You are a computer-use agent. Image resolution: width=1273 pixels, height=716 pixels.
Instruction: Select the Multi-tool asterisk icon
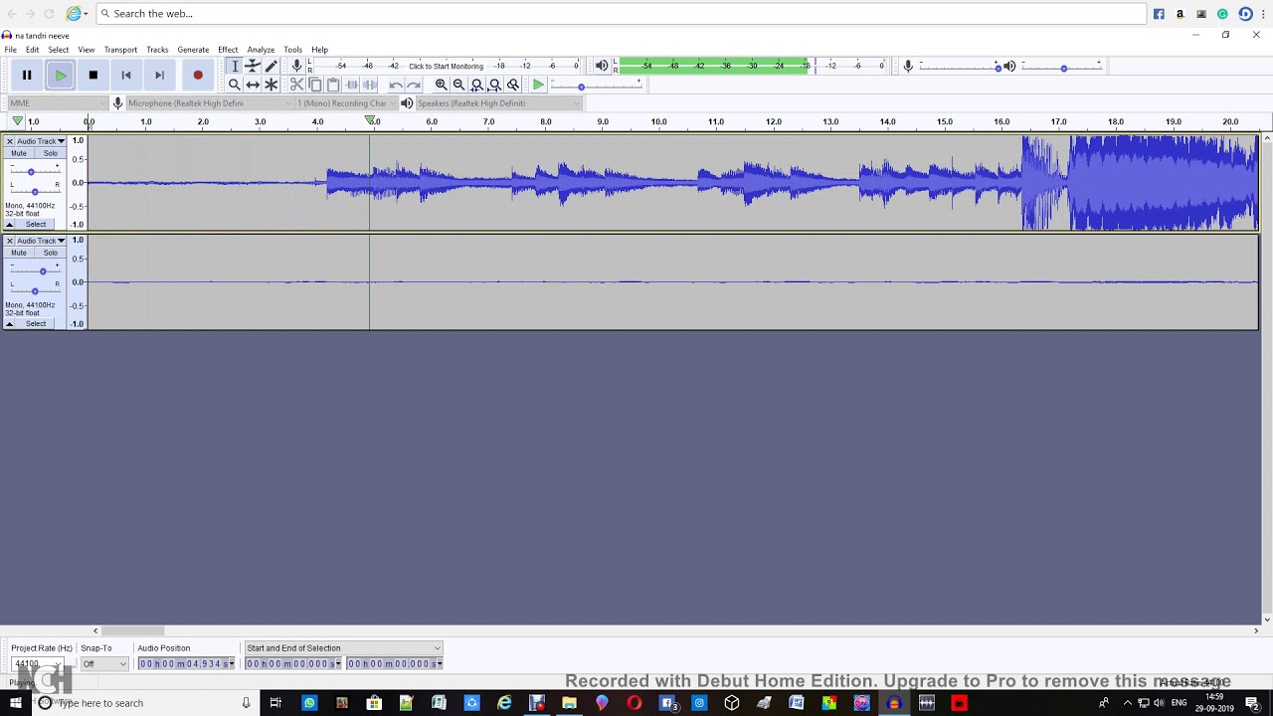coord(271,85)
